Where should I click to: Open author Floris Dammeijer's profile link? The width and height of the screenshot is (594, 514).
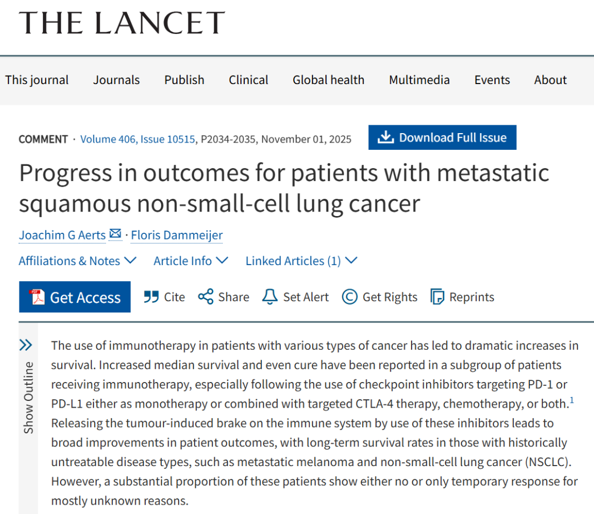click(x=177, y=235)
